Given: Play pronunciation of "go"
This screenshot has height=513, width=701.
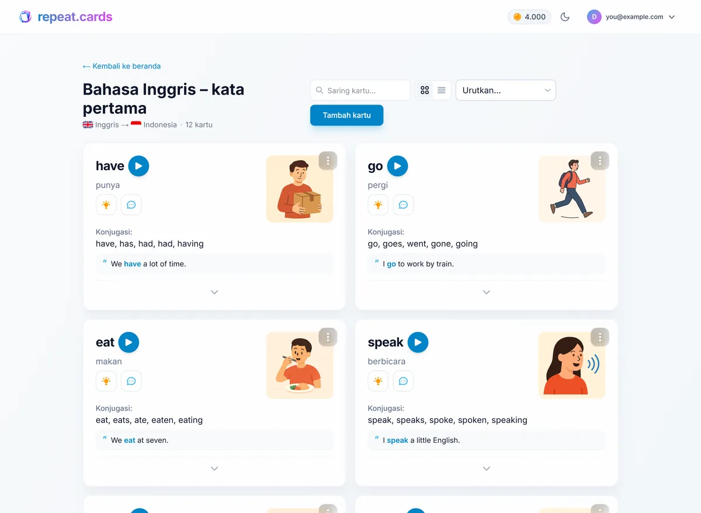Looking at the screenshot, I should (397, 166).
